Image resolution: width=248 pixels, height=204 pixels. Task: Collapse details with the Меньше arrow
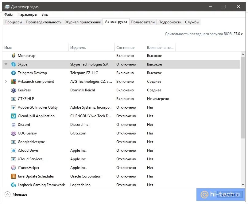[x=8, y=194]
